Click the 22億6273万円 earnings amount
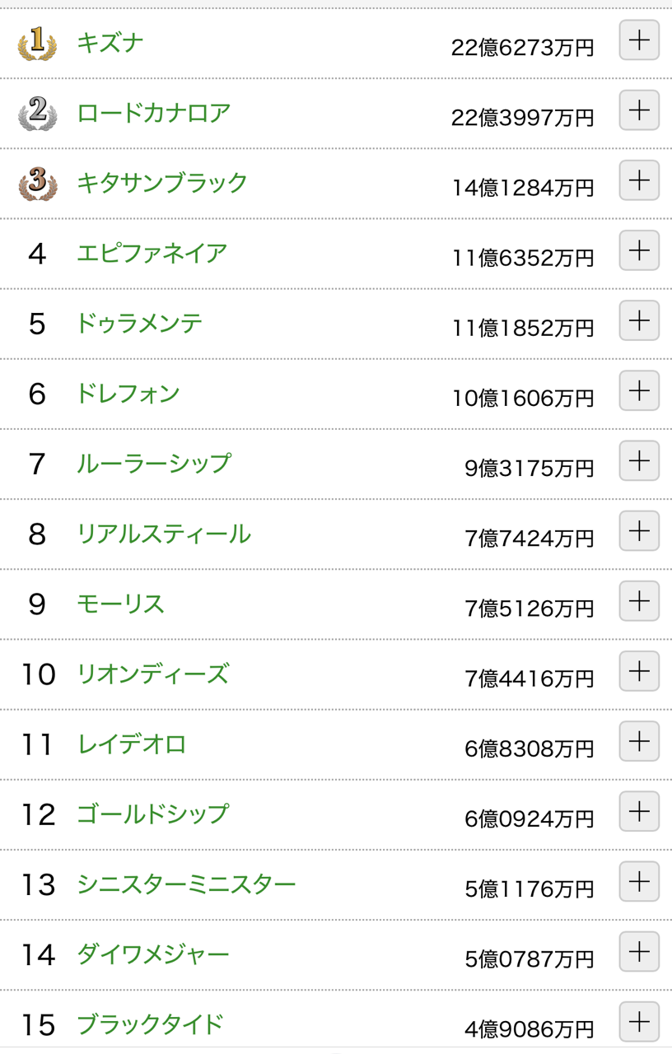The width and height of the screenshot is (672, 1054). click(522, 48)
